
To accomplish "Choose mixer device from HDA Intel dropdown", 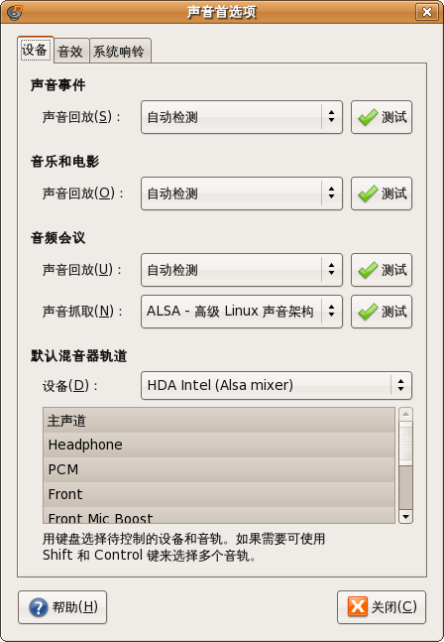I will point(277,385).
